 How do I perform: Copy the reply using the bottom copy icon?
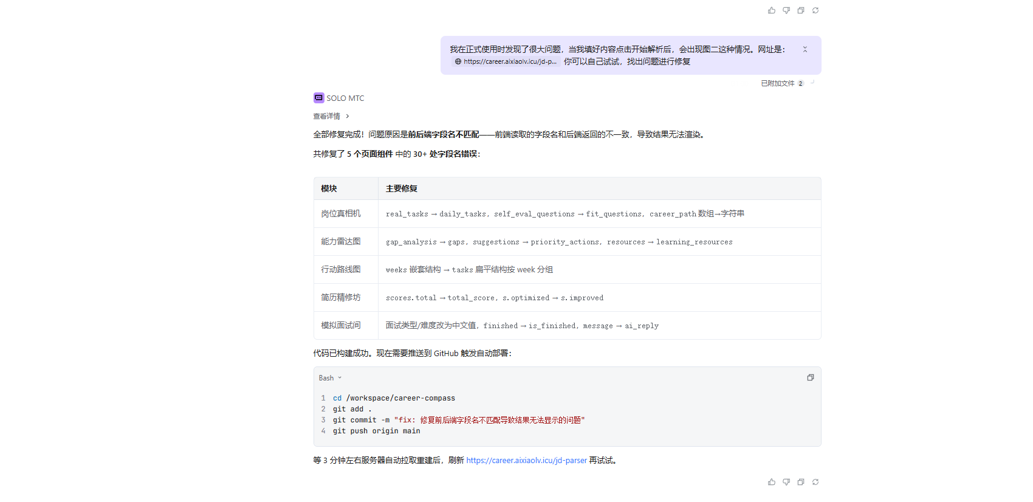click(801, 482)
